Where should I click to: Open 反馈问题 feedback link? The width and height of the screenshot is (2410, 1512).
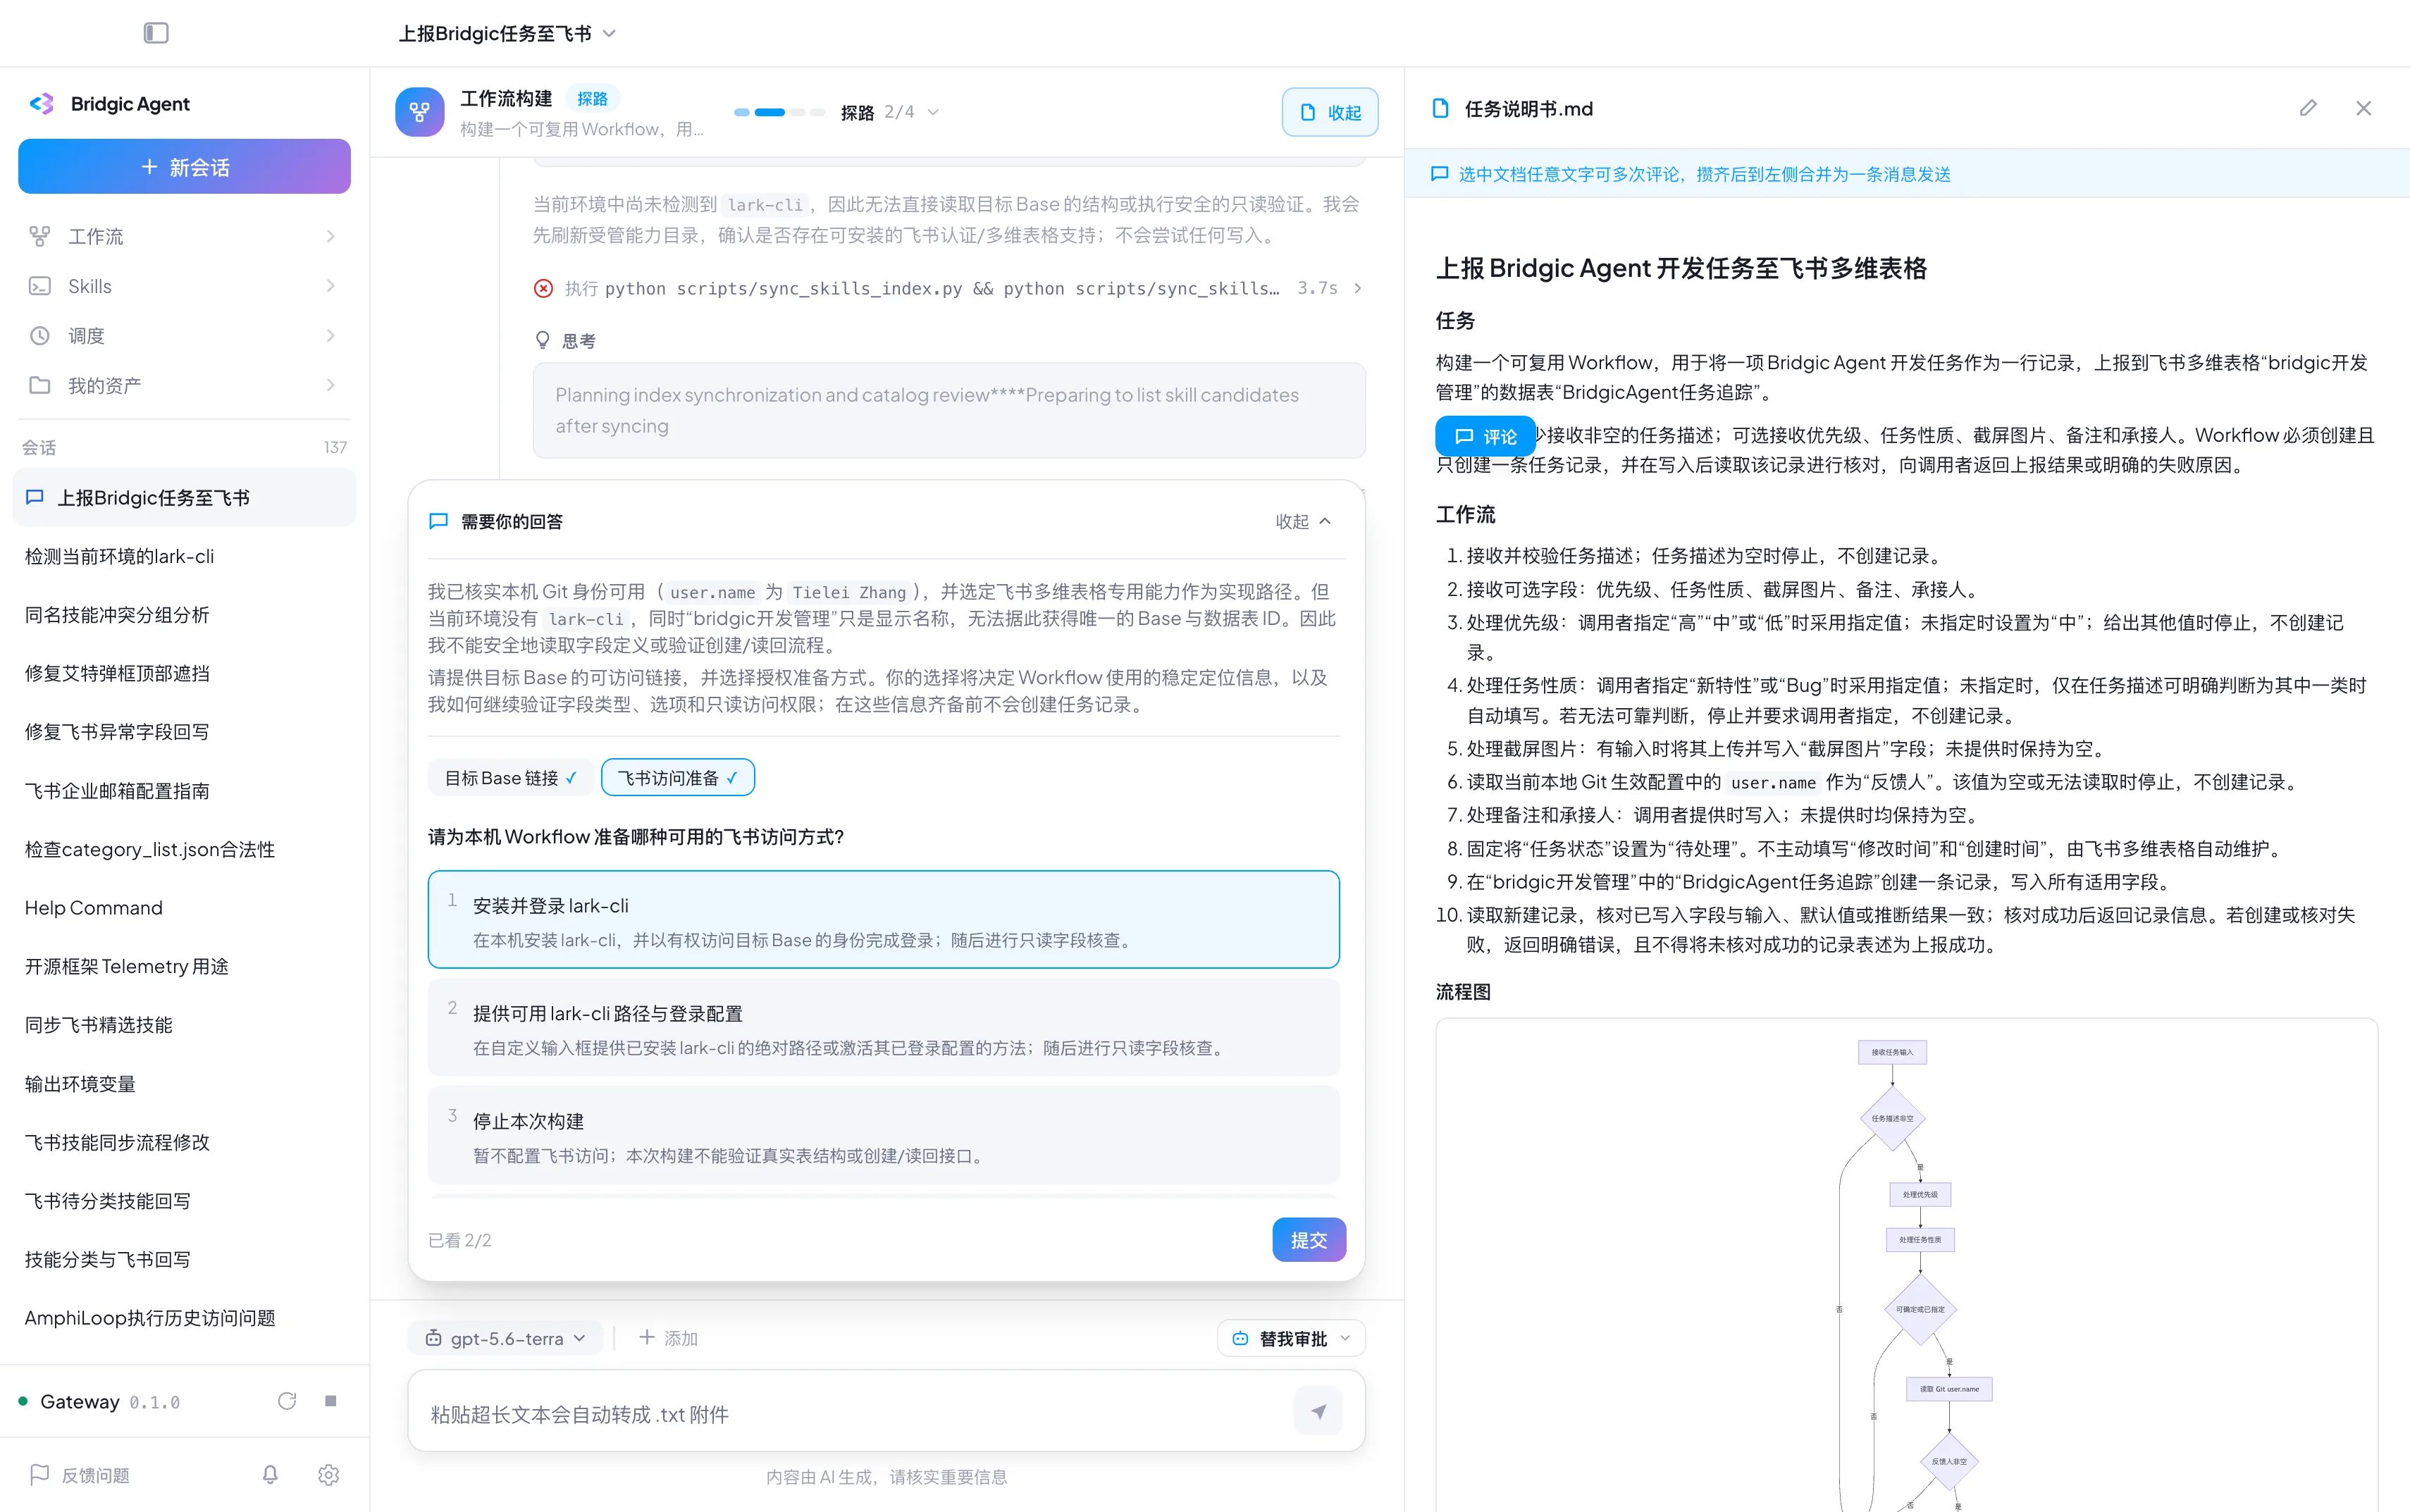80,1475
